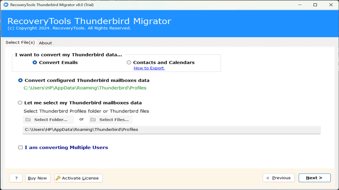Minimize the Thunderbird Migrator window

point(300,5)
